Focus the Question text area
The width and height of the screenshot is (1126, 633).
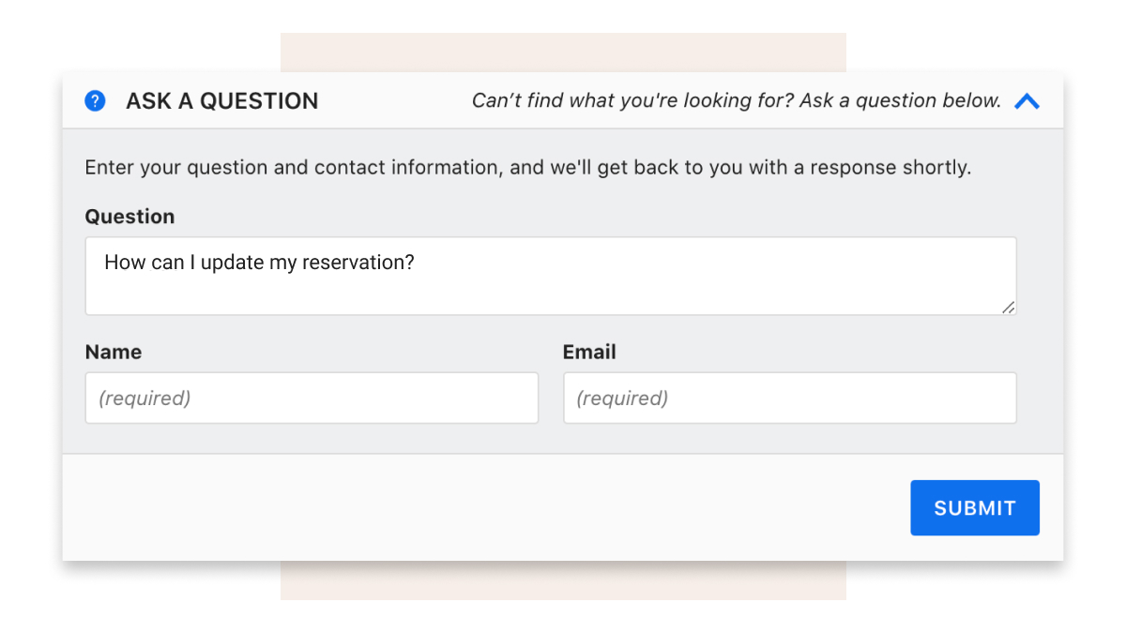pyautogui.click(x=551, y=276)
